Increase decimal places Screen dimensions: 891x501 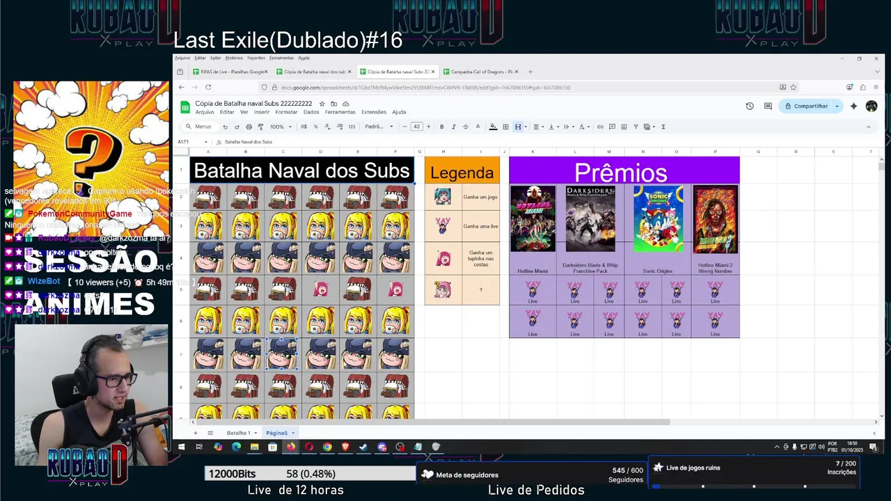[339, 127]
